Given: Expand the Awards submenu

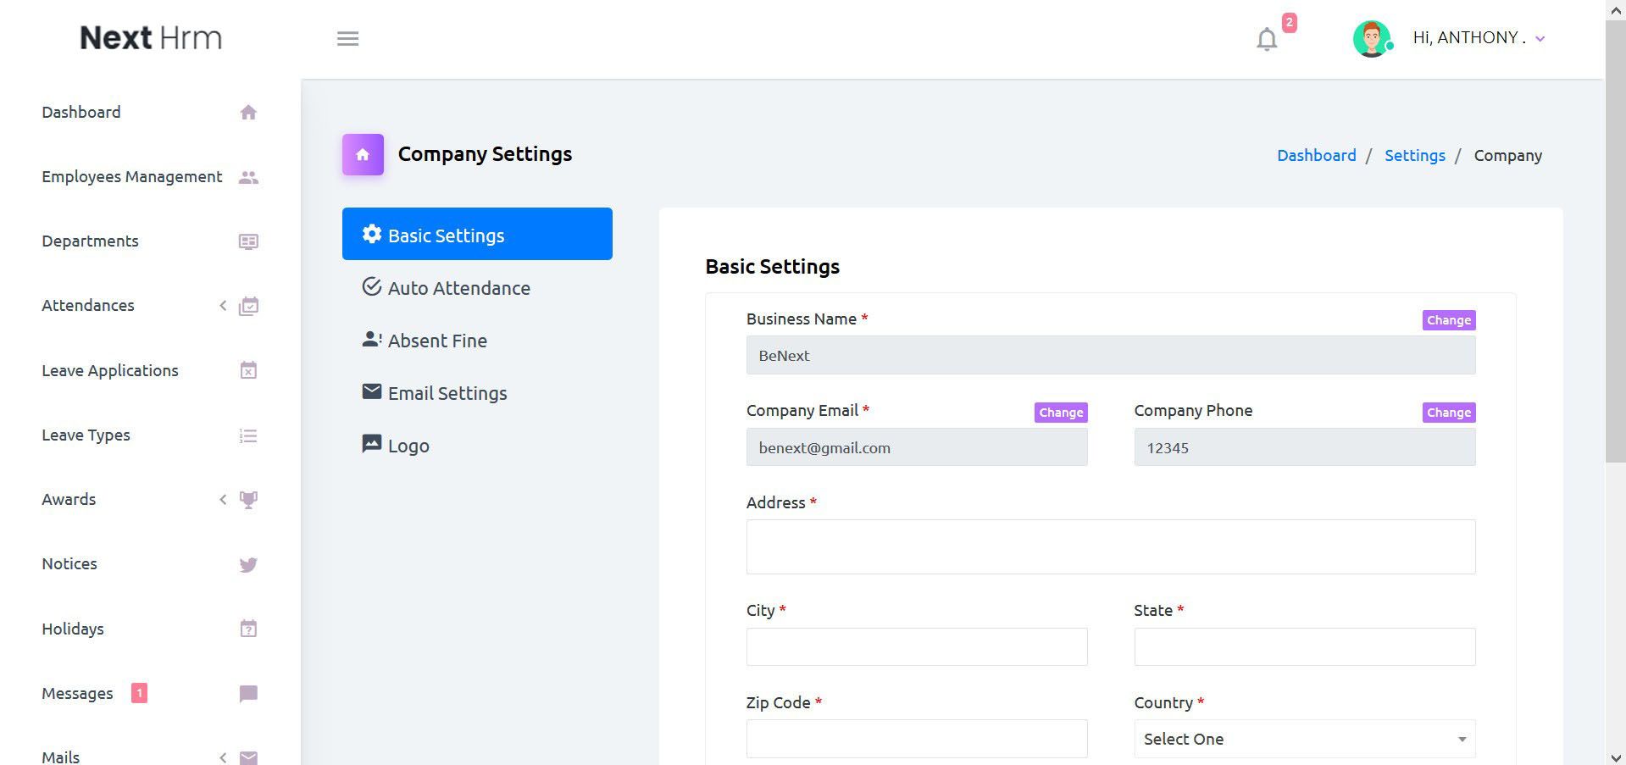Looking at the screenshot, I should (223, 500).
